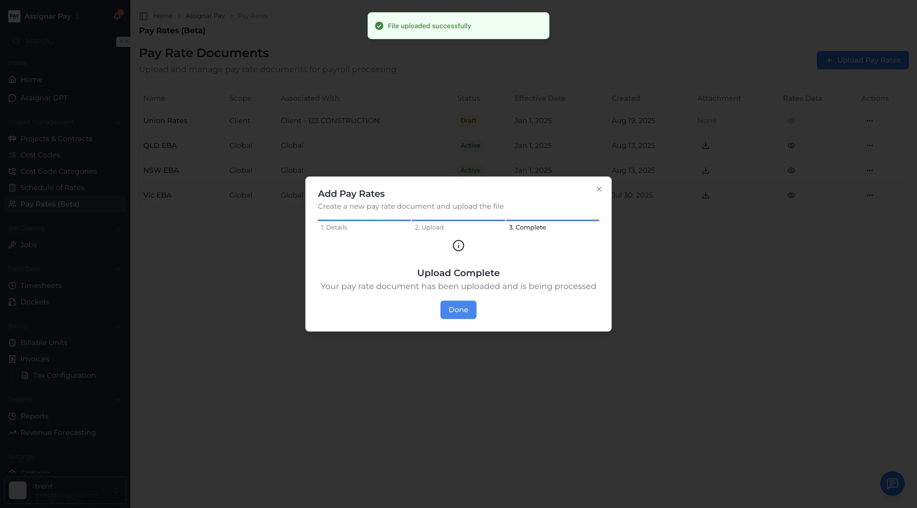View rates data for Vic EBA

pyautogui.click(x=791, y=195)
